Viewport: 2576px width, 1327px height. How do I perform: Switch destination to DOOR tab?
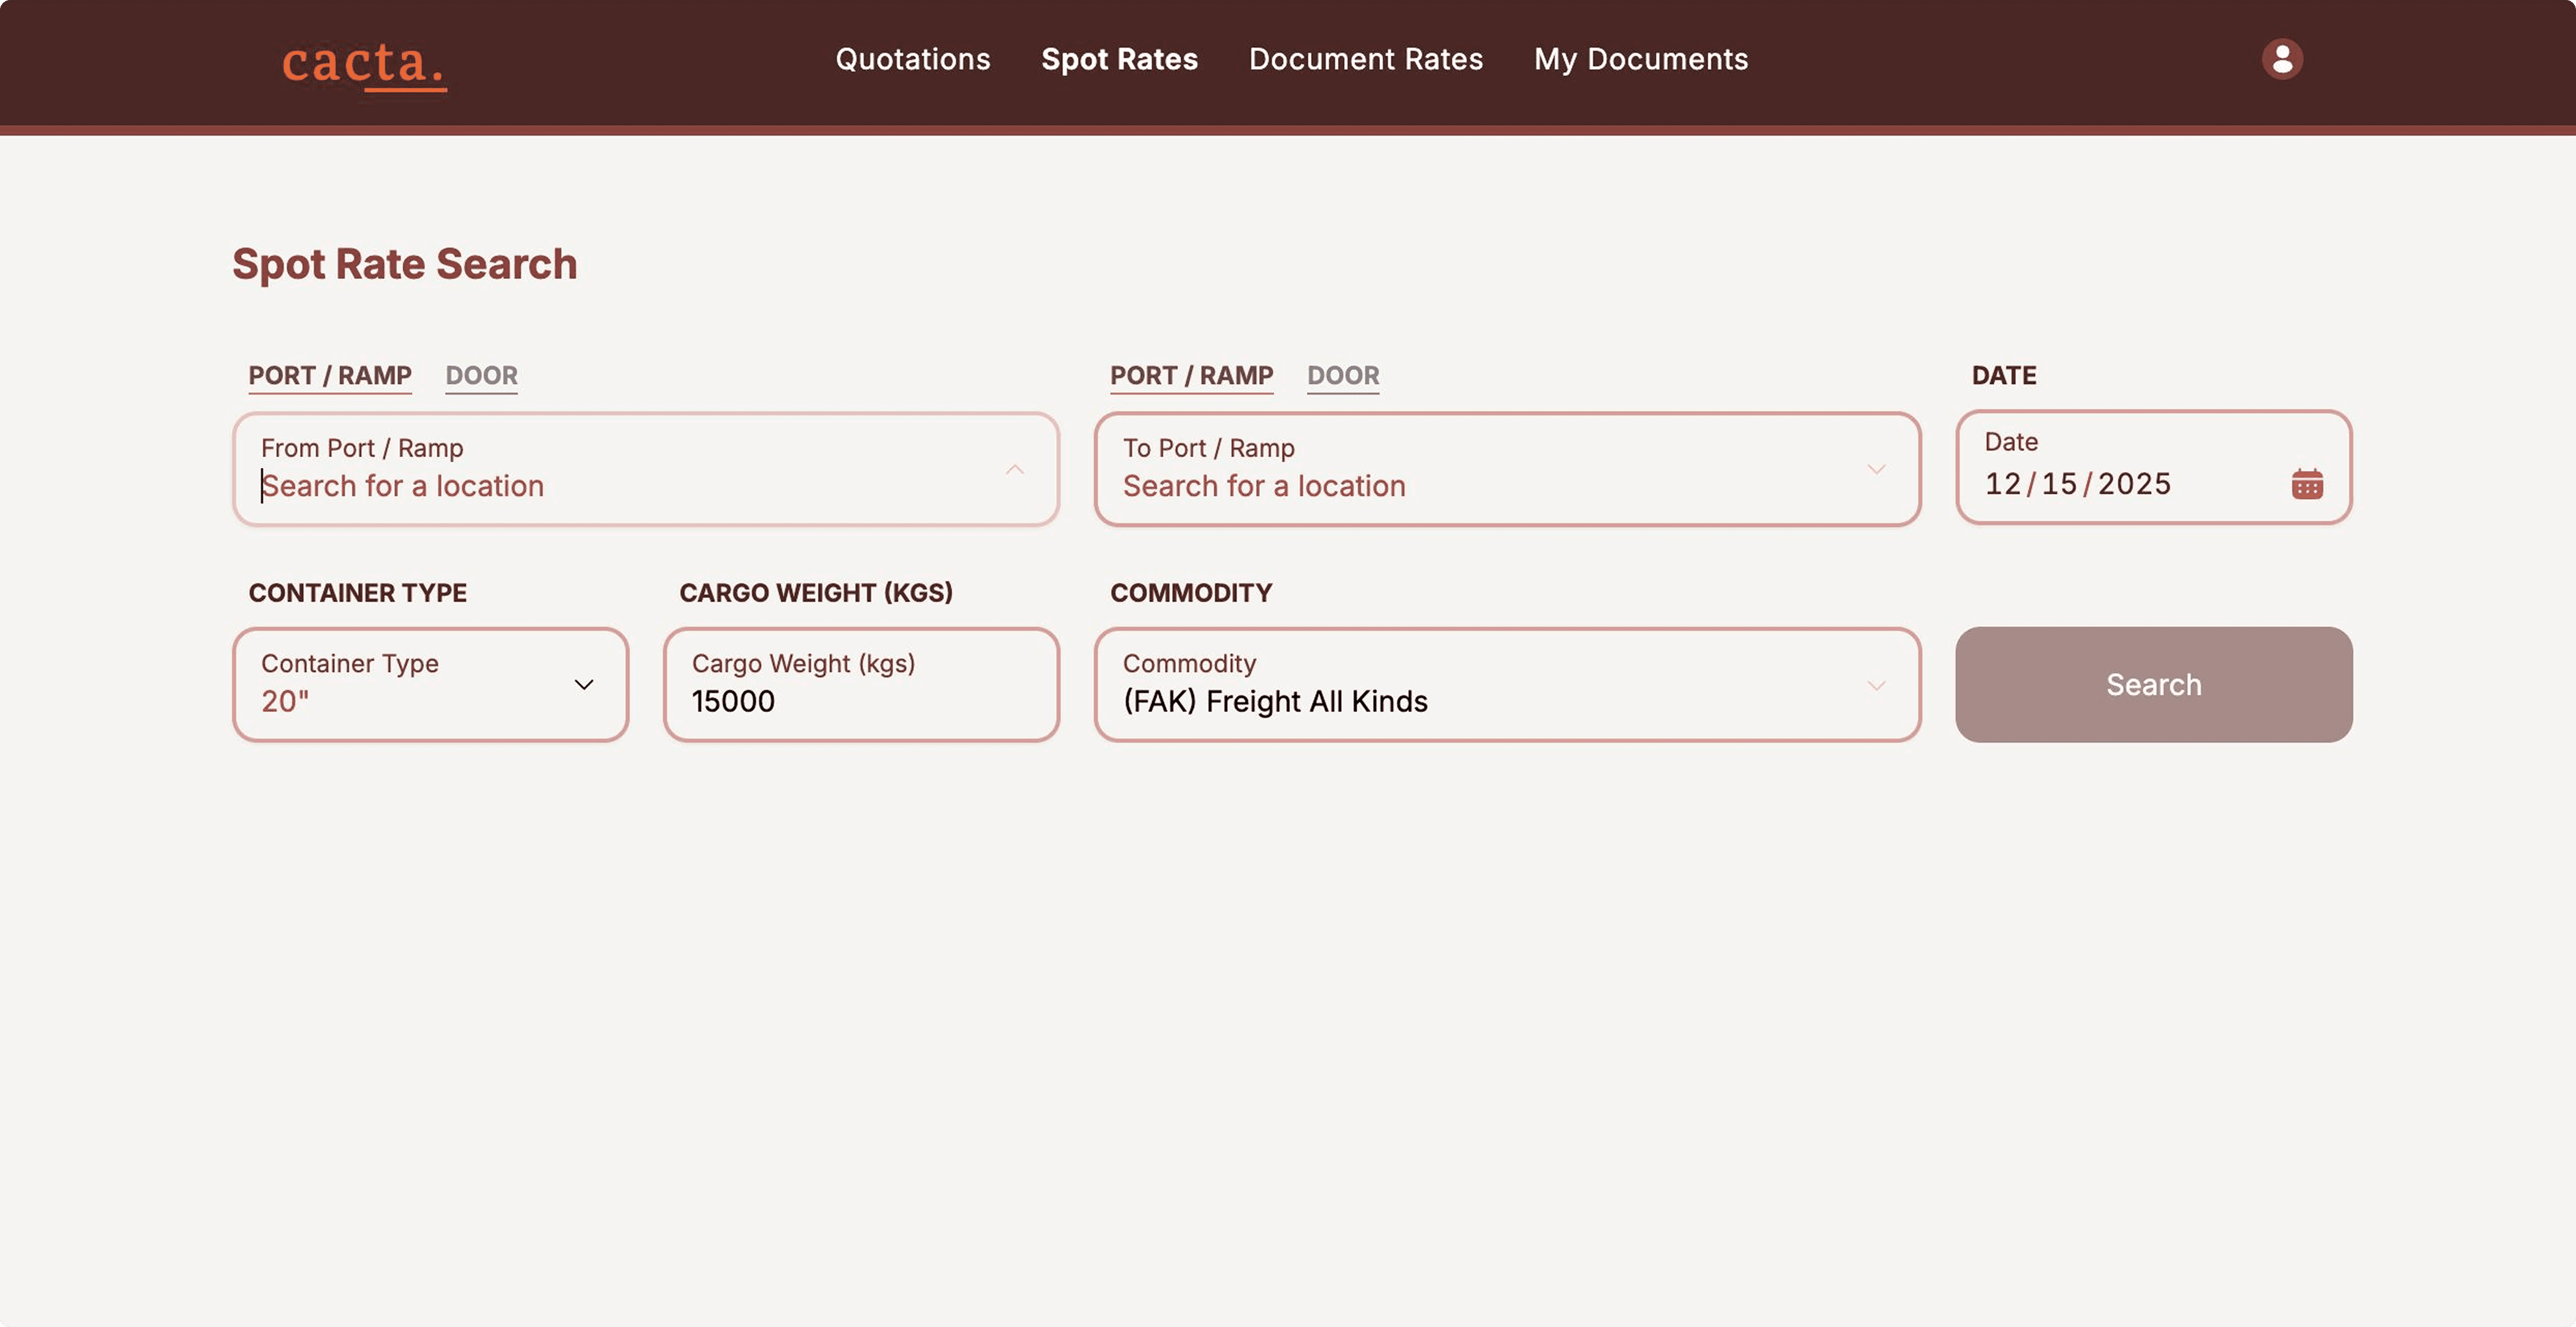pos(1342,375)
